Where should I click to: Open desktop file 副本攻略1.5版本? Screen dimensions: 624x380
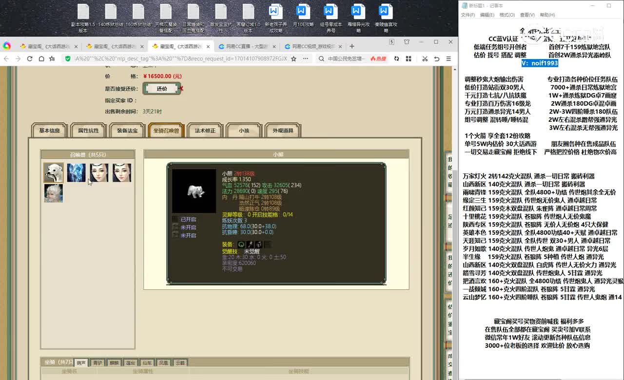click(83, 19)
